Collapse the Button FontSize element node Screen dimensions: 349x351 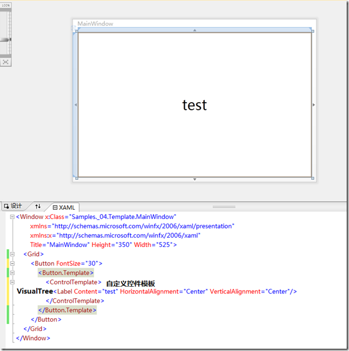point(12,264)
